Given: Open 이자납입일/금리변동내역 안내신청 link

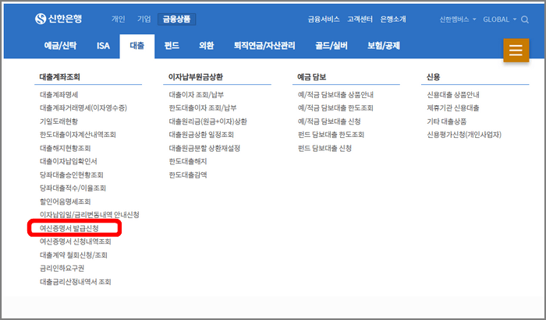Looking at the screenshot, I should (x=90, y=215).
